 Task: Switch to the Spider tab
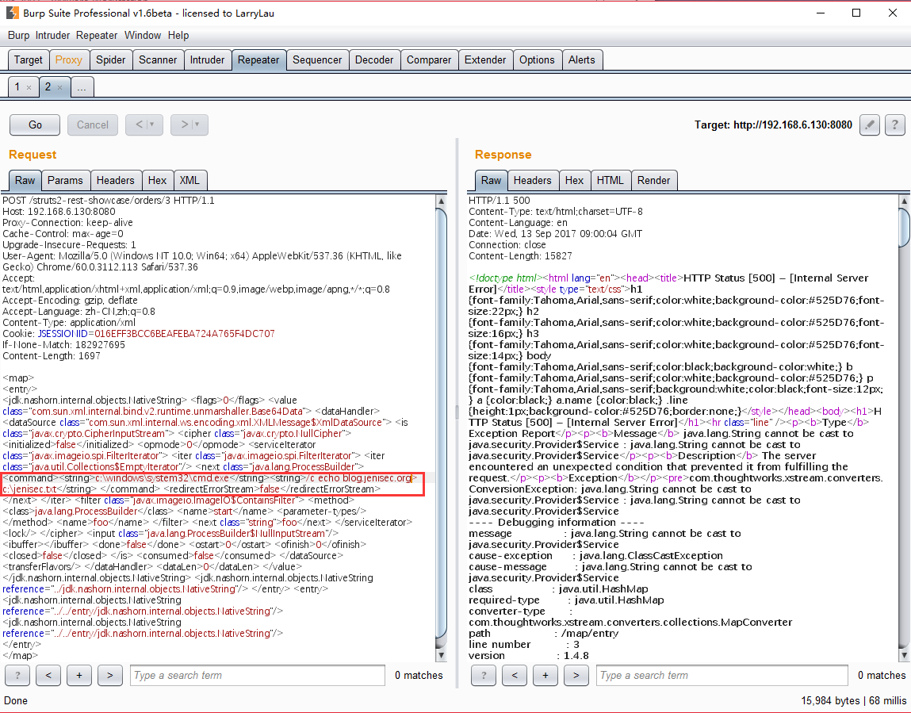pos(110,59)
